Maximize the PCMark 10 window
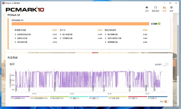 pos(170,3)
